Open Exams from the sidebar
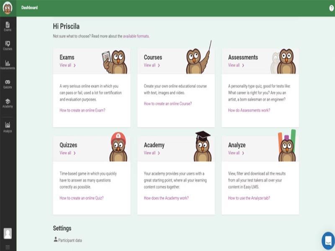Viewport: 335px width, 251px height. [x=8, y=26]
